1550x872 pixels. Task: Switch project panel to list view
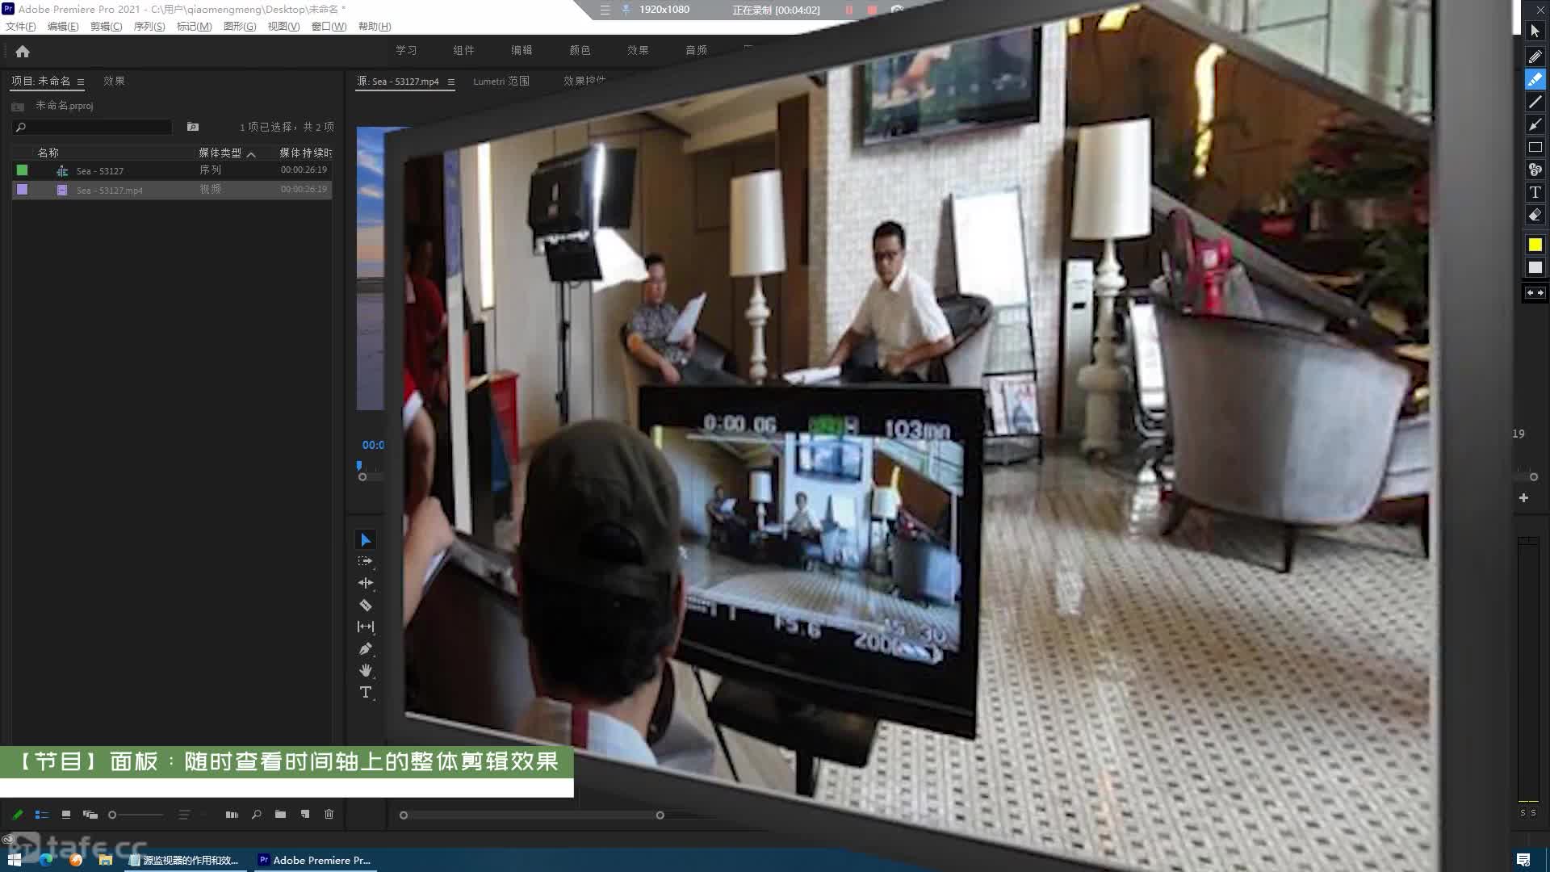click(x=42, y=815)
